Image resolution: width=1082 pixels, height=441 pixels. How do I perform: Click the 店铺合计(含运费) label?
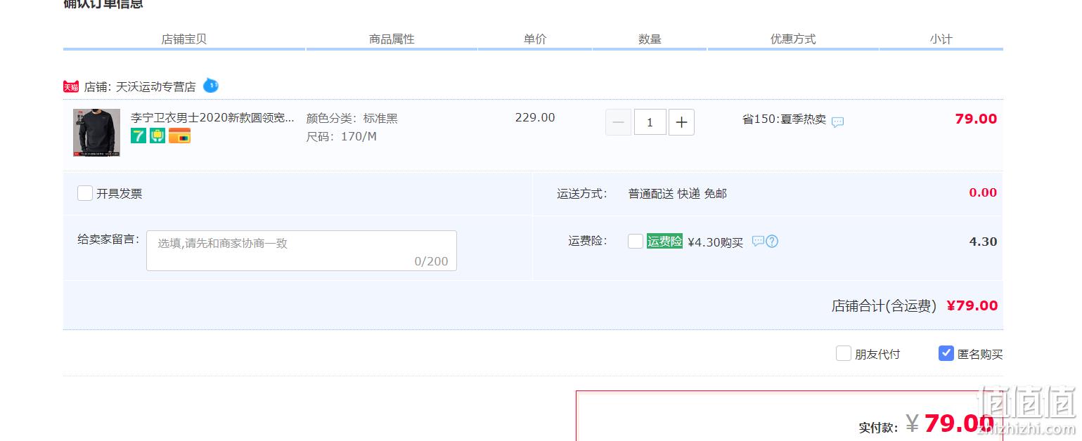(884, 305)
